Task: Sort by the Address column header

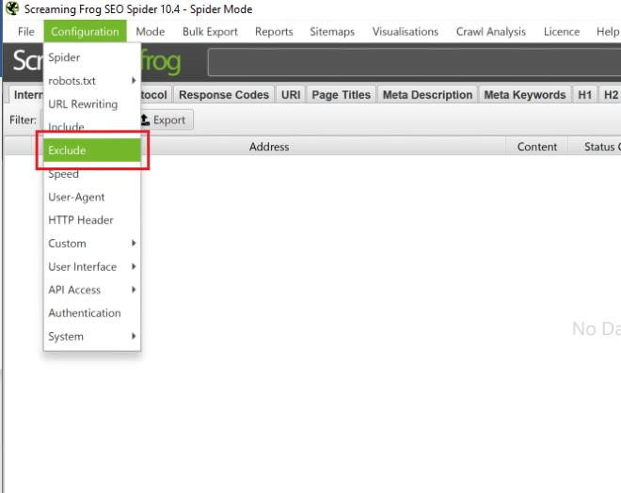Action: coord(269,147)
